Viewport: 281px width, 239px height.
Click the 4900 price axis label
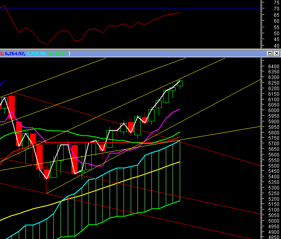click(274, 232)
